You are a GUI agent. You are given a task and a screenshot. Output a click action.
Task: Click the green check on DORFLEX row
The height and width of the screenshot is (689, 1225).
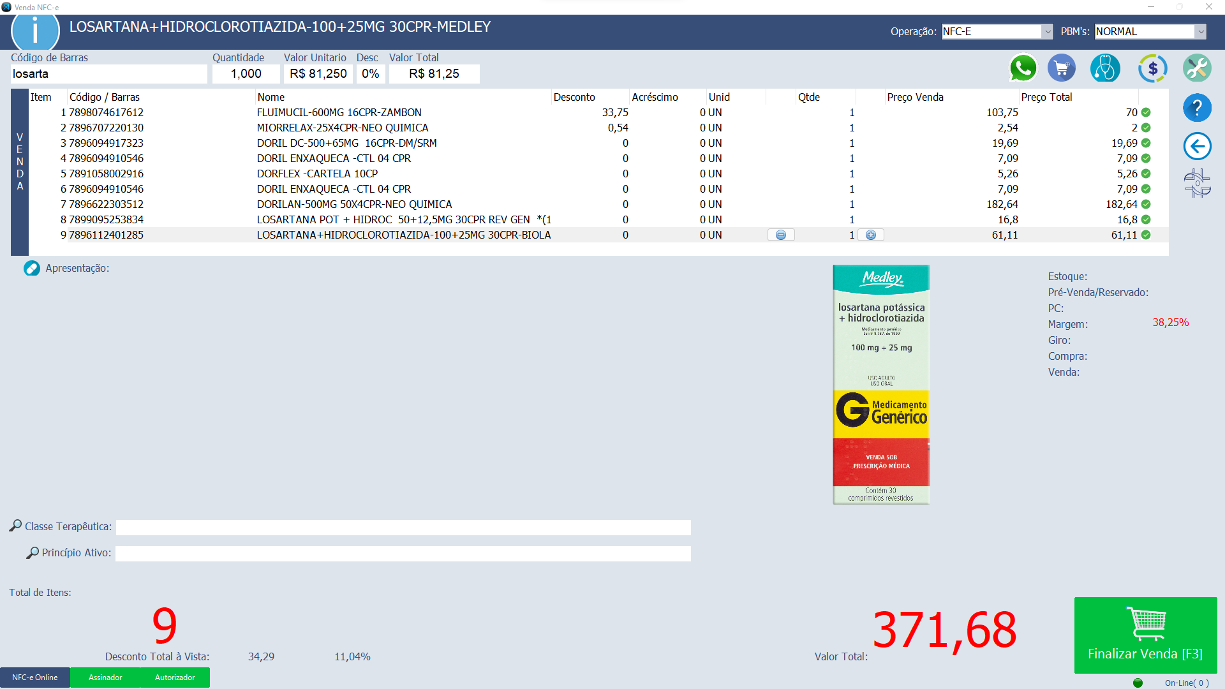tap(1146, 174)
